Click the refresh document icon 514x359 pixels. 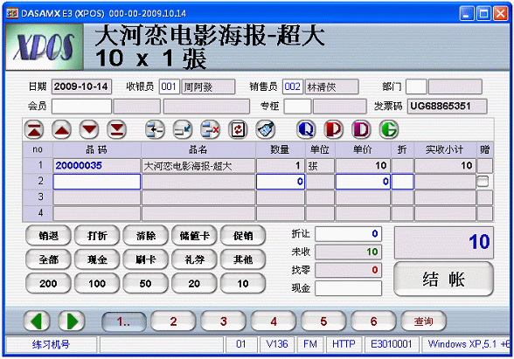[x=238, y=129]
